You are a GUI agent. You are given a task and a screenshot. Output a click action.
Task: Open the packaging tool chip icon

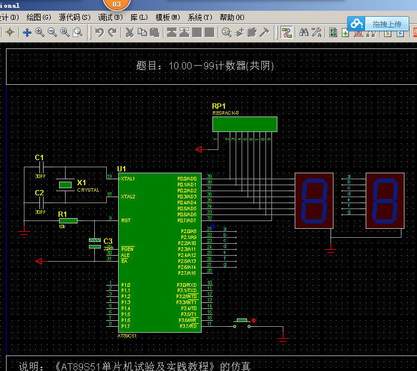pyautogui.click(x=252, y=32)
